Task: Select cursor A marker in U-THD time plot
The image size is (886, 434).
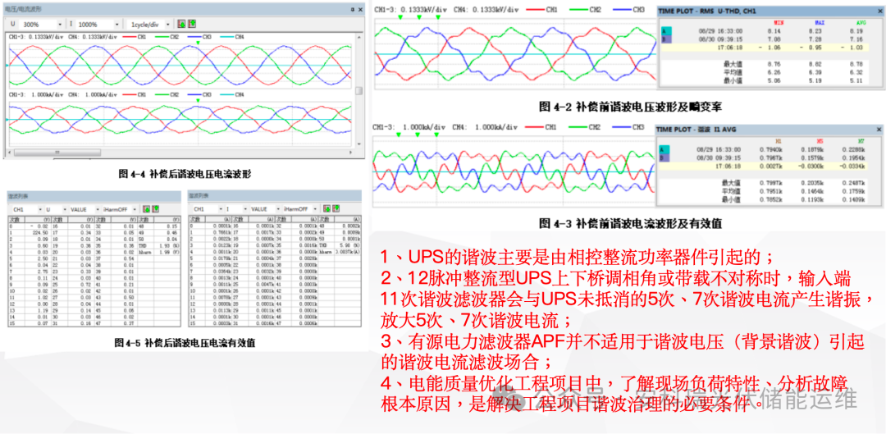Action: coord(666,31)
